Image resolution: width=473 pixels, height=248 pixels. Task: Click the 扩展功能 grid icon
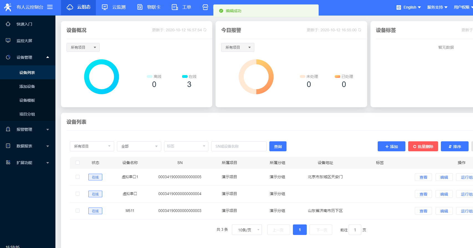[x=8, y=163]
